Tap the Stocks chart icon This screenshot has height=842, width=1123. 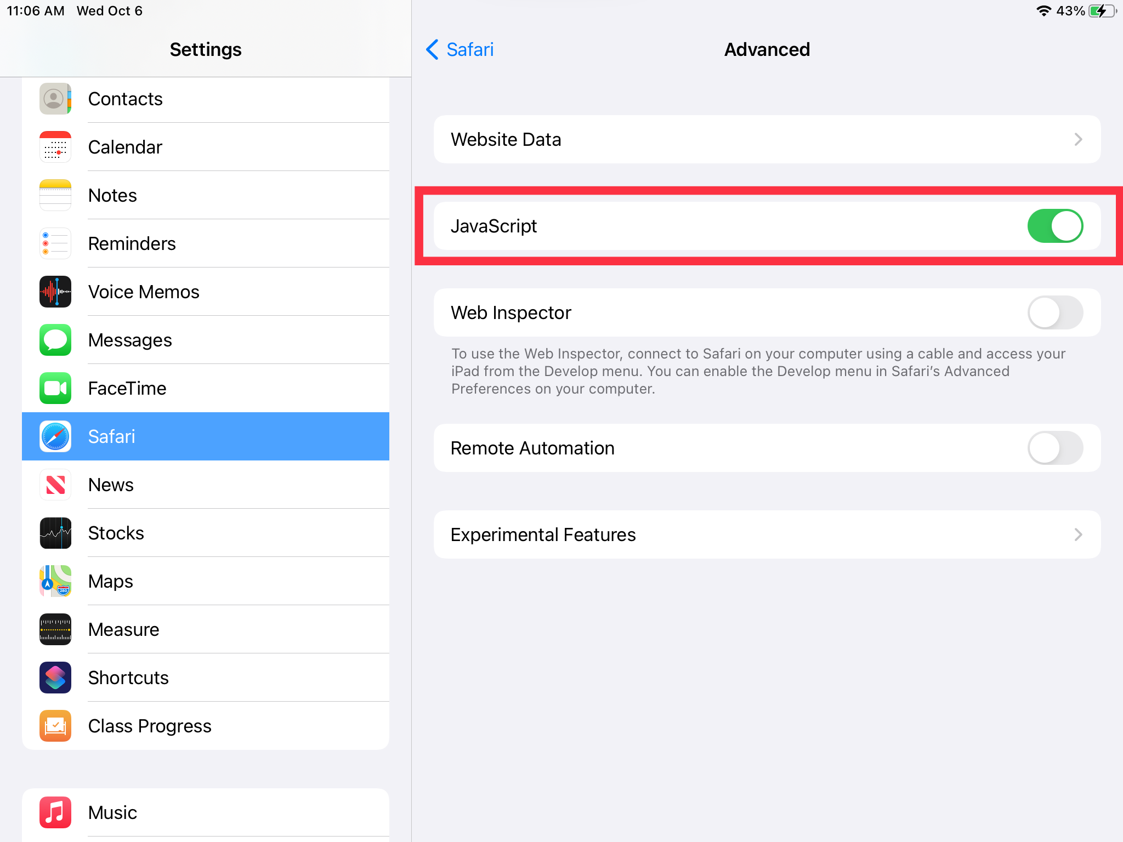(55, 533)
